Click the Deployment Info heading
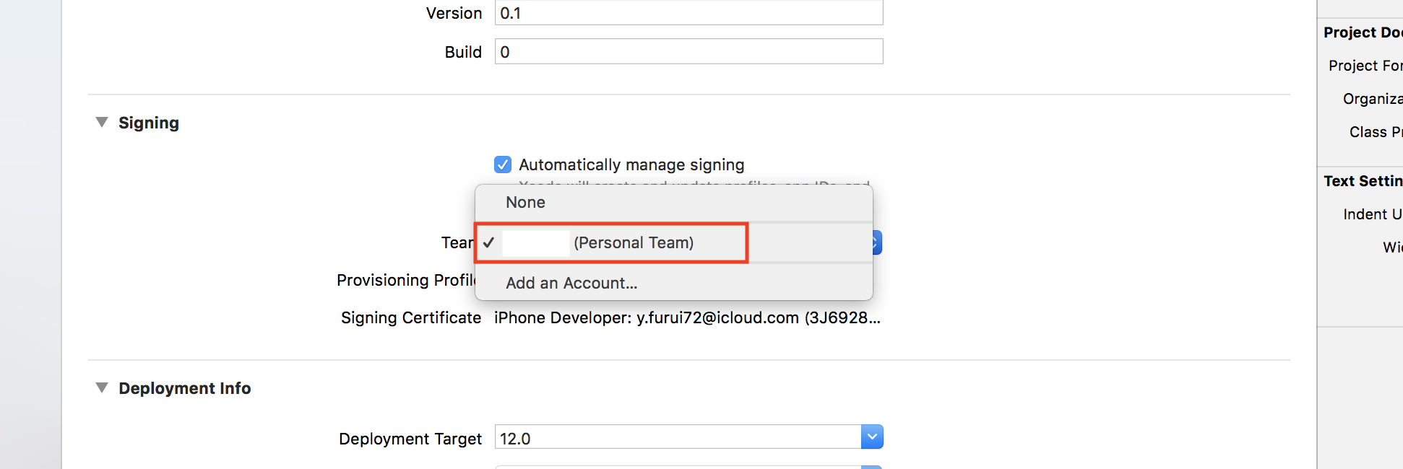 tap(185, 388)
